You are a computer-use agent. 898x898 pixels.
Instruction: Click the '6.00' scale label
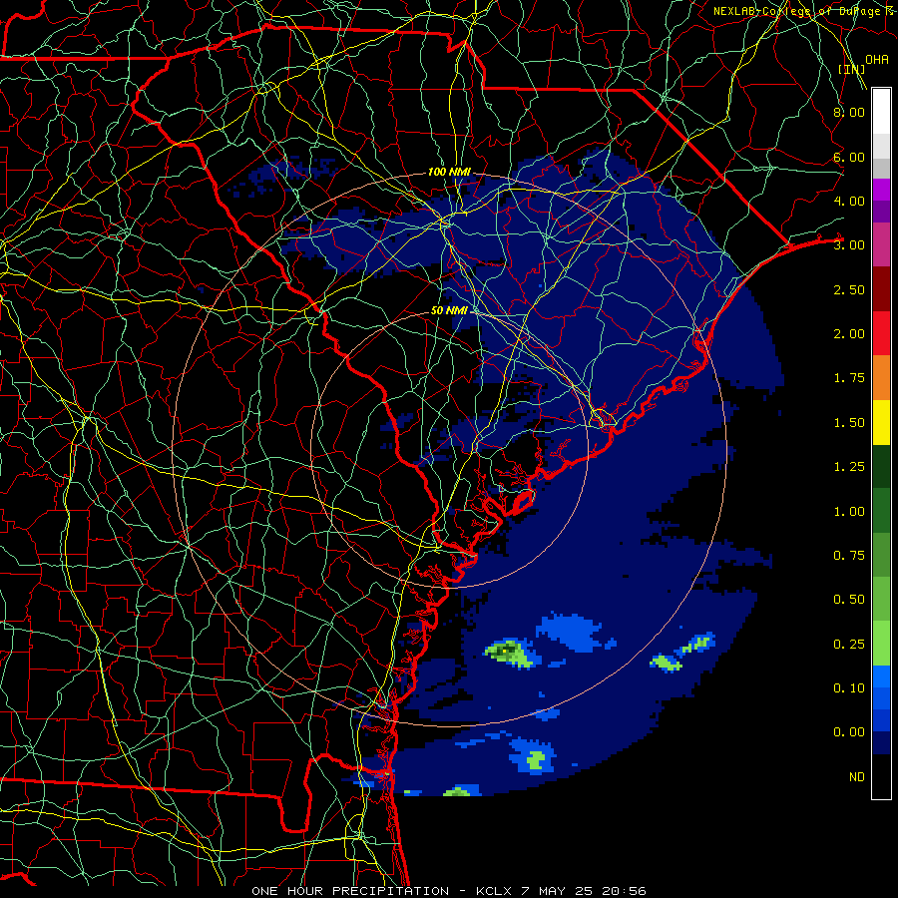coord(849,157)
